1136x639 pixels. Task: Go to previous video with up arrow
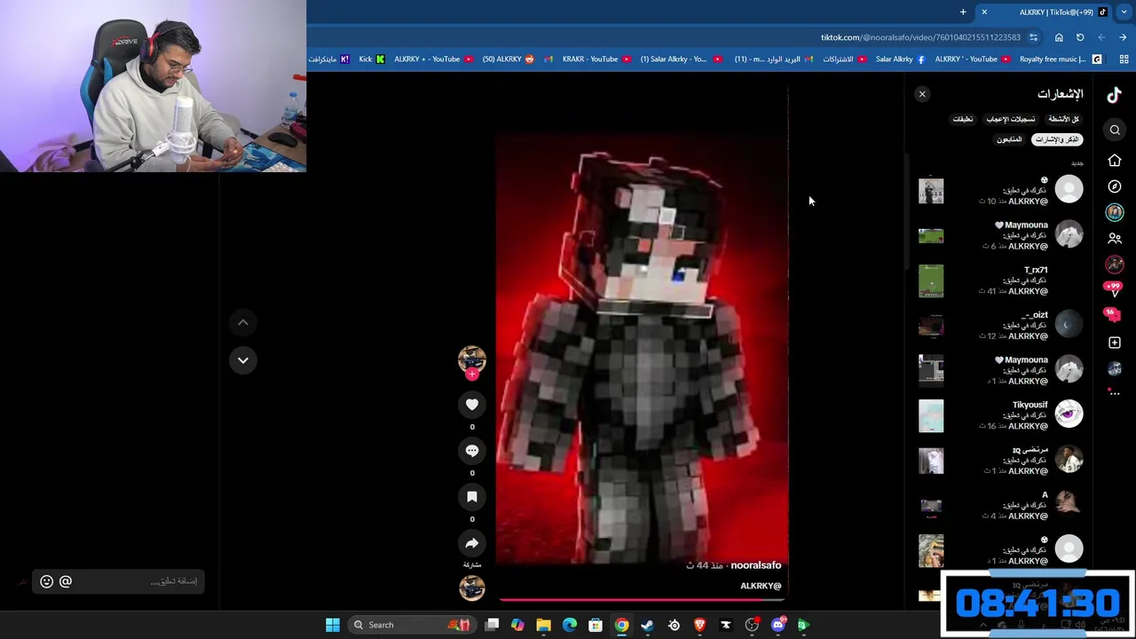[x=243, y=322]
